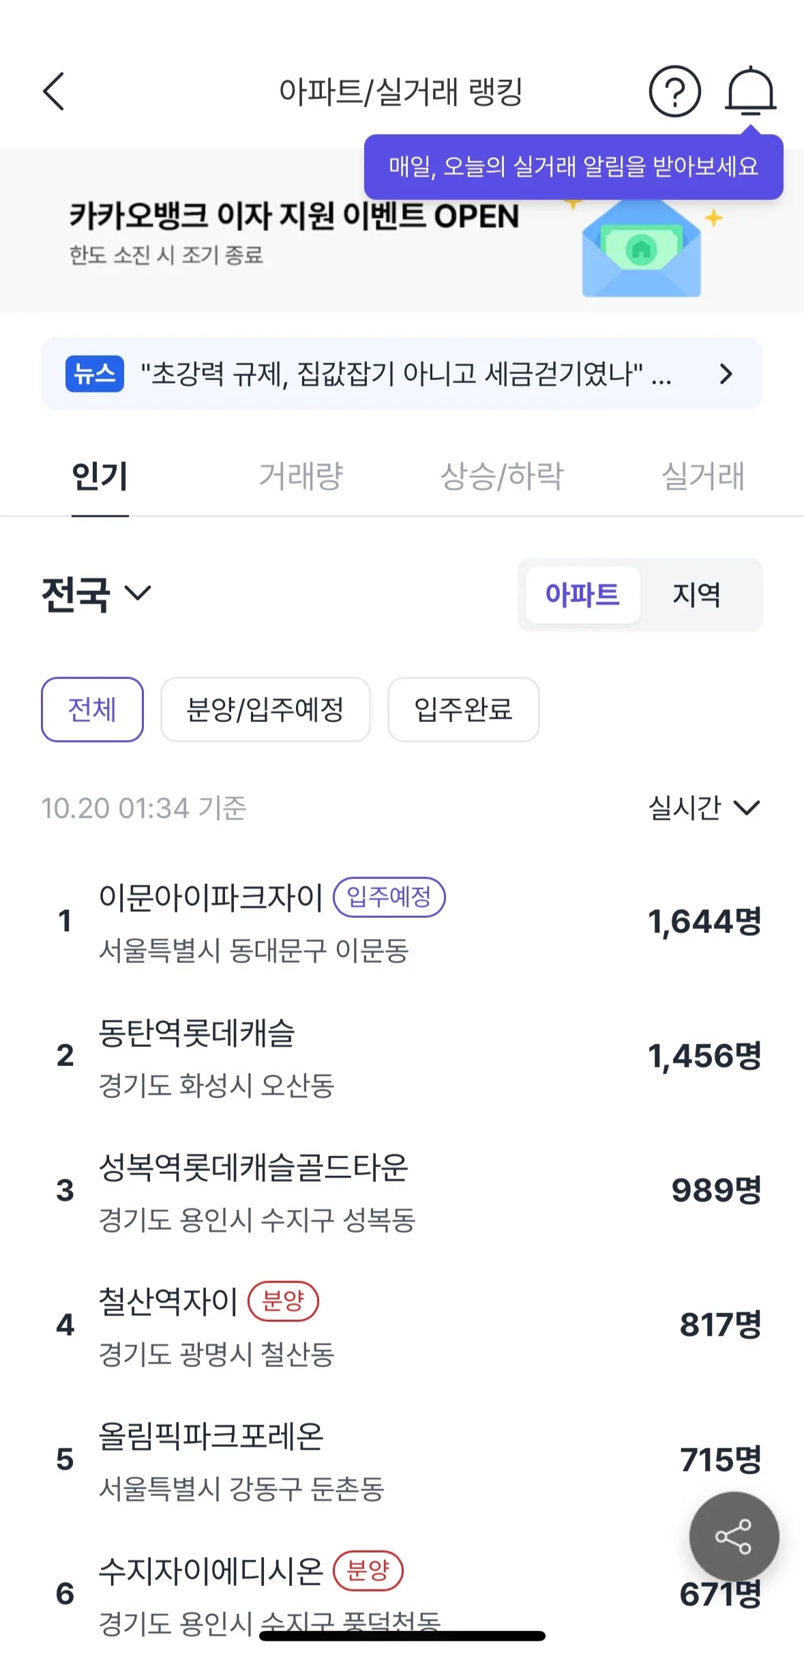Open help question mark icon

pyautogui.click(x=674, y=91)
